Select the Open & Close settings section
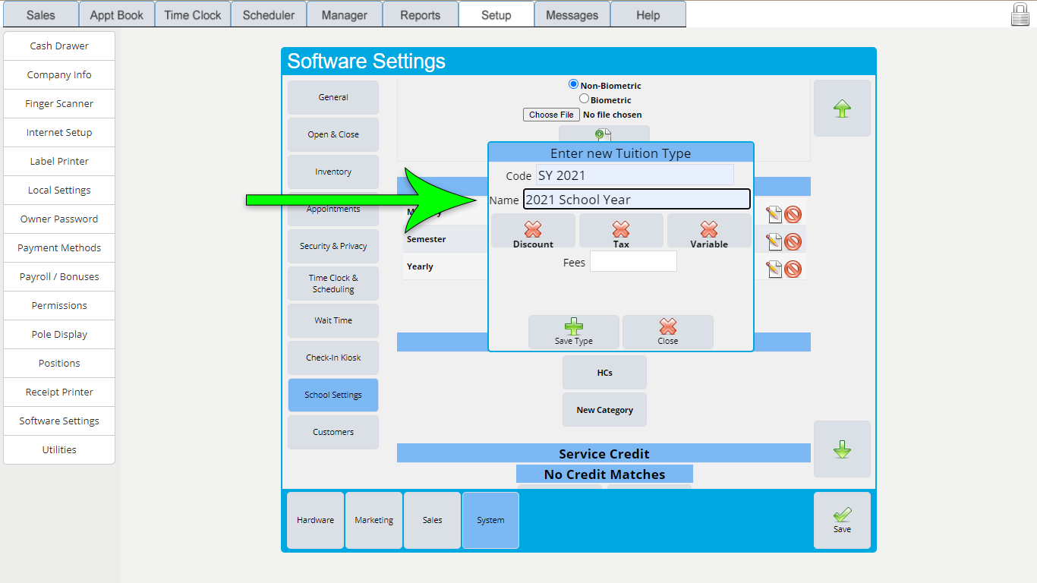Screen dimensions: 1037x583 pyautogui.click(x=333, y=134)
